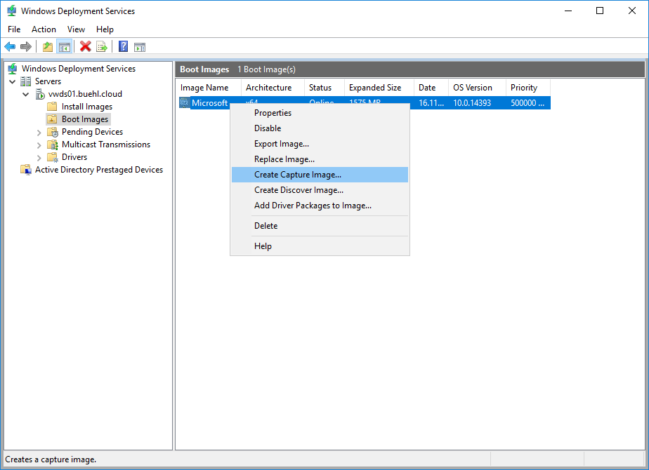This screenshot has height=470, width=649.
Task: Sort by Priority column header
Action: pyautogui.click(x=528, y=88)
